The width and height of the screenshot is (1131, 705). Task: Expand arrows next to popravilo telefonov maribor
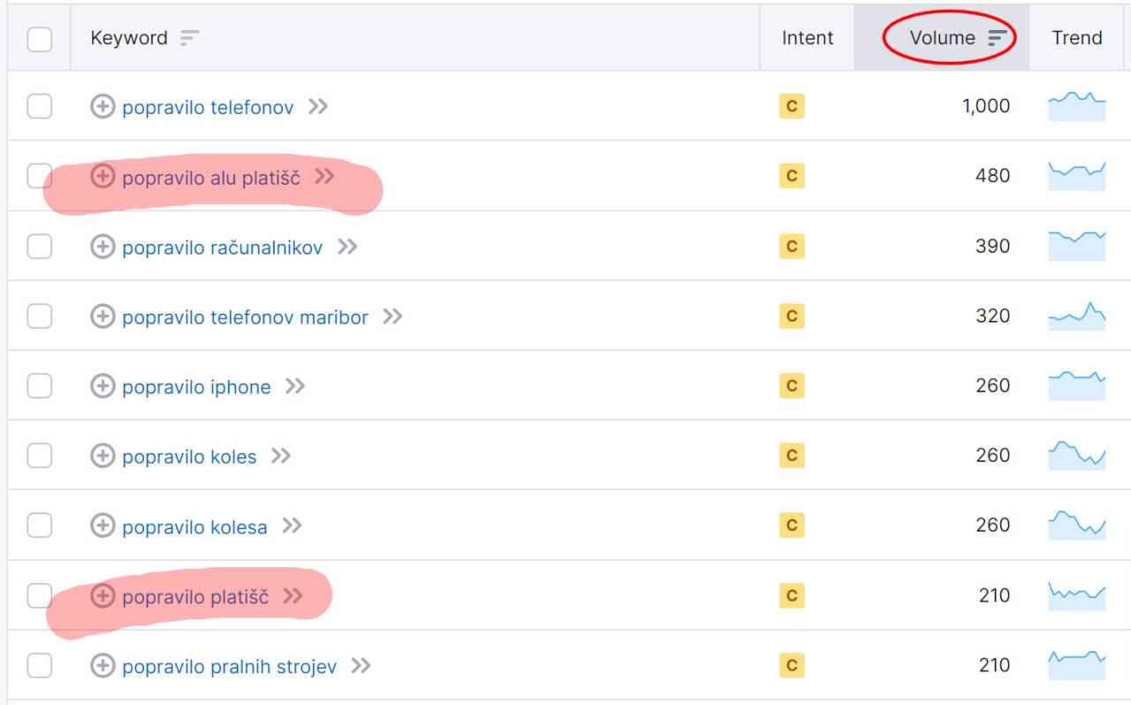click(392, 316)
